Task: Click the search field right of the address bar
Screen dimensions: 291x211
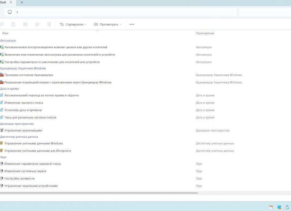Action: point(265,12)
